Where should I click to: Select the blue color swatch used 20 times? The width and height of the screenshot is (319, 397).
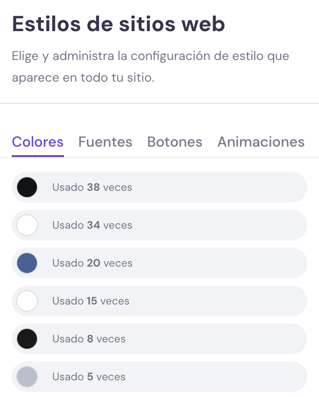(x=27, y=263)
